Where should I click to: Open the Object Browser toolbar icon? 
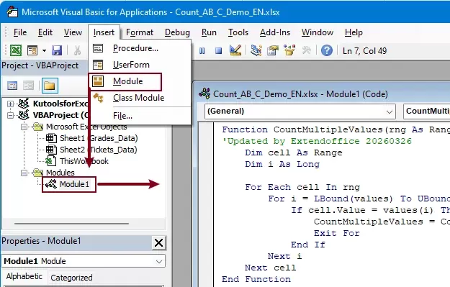pyautogui.click(x=289, y=50)
